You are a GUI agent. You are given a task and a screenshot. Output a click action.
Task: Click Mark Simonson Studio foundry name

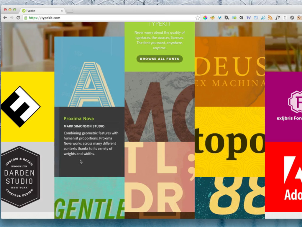click(x=84, y=126)
